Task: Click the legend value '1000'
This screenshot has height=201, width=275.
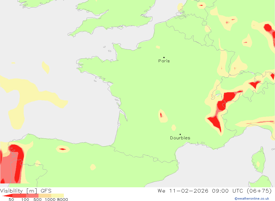Action: (50, 199)
